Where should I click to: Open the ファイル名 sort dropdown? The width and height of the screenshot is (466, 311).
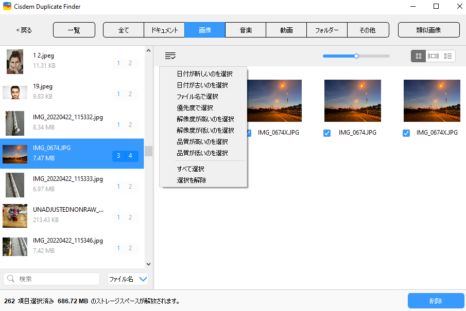pyautogui.click(x=128, y=279)
